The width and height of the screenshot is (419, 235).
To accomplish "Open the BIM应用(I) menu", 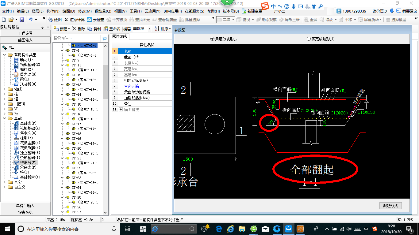I will 172,11.
